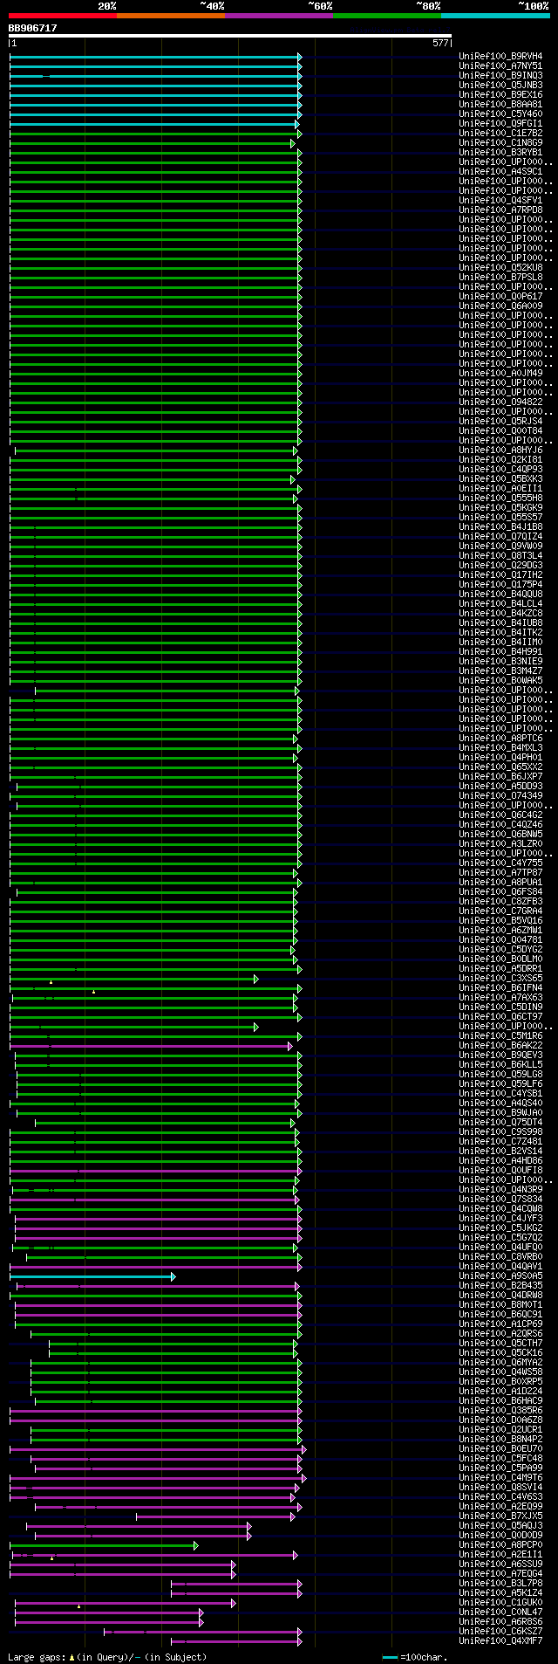The height and width of the screenshot is (1664, 558).
Task: Open hit UniRef100_Q5JNB3
Action: coord(500,85)
